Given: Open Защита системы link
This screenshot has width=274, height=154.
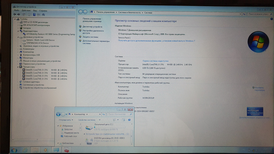Looking at the screenshot, I should point(90,37).
